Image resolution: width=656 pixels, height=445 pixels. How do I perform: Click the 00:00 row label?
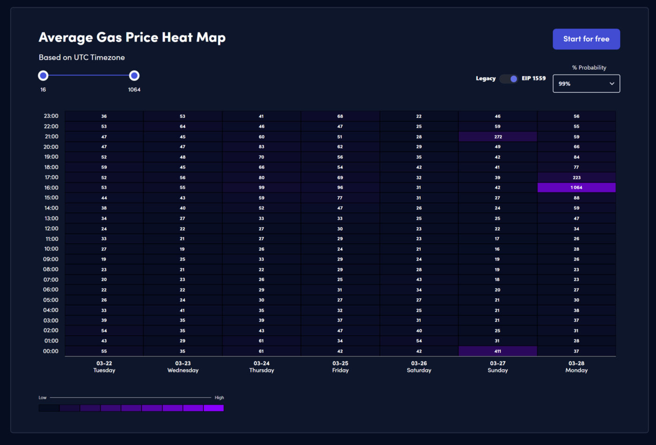pyautogui.click(x=51, y=351)
